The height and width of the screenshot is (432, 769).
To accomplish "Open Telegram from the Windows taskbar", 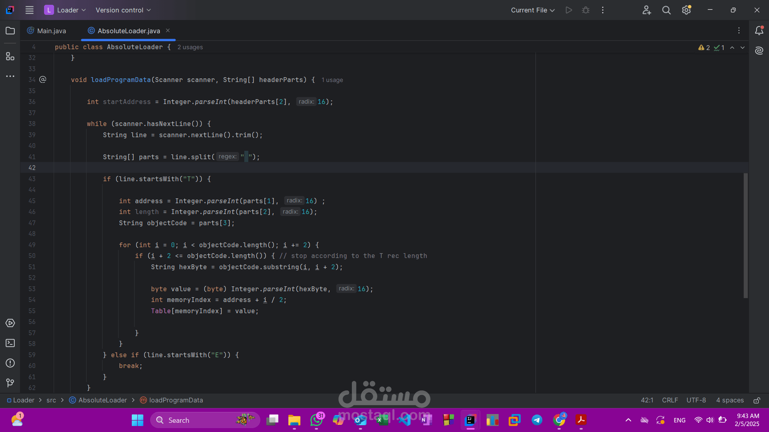I will pyautogui.click(x=537, y=420).
